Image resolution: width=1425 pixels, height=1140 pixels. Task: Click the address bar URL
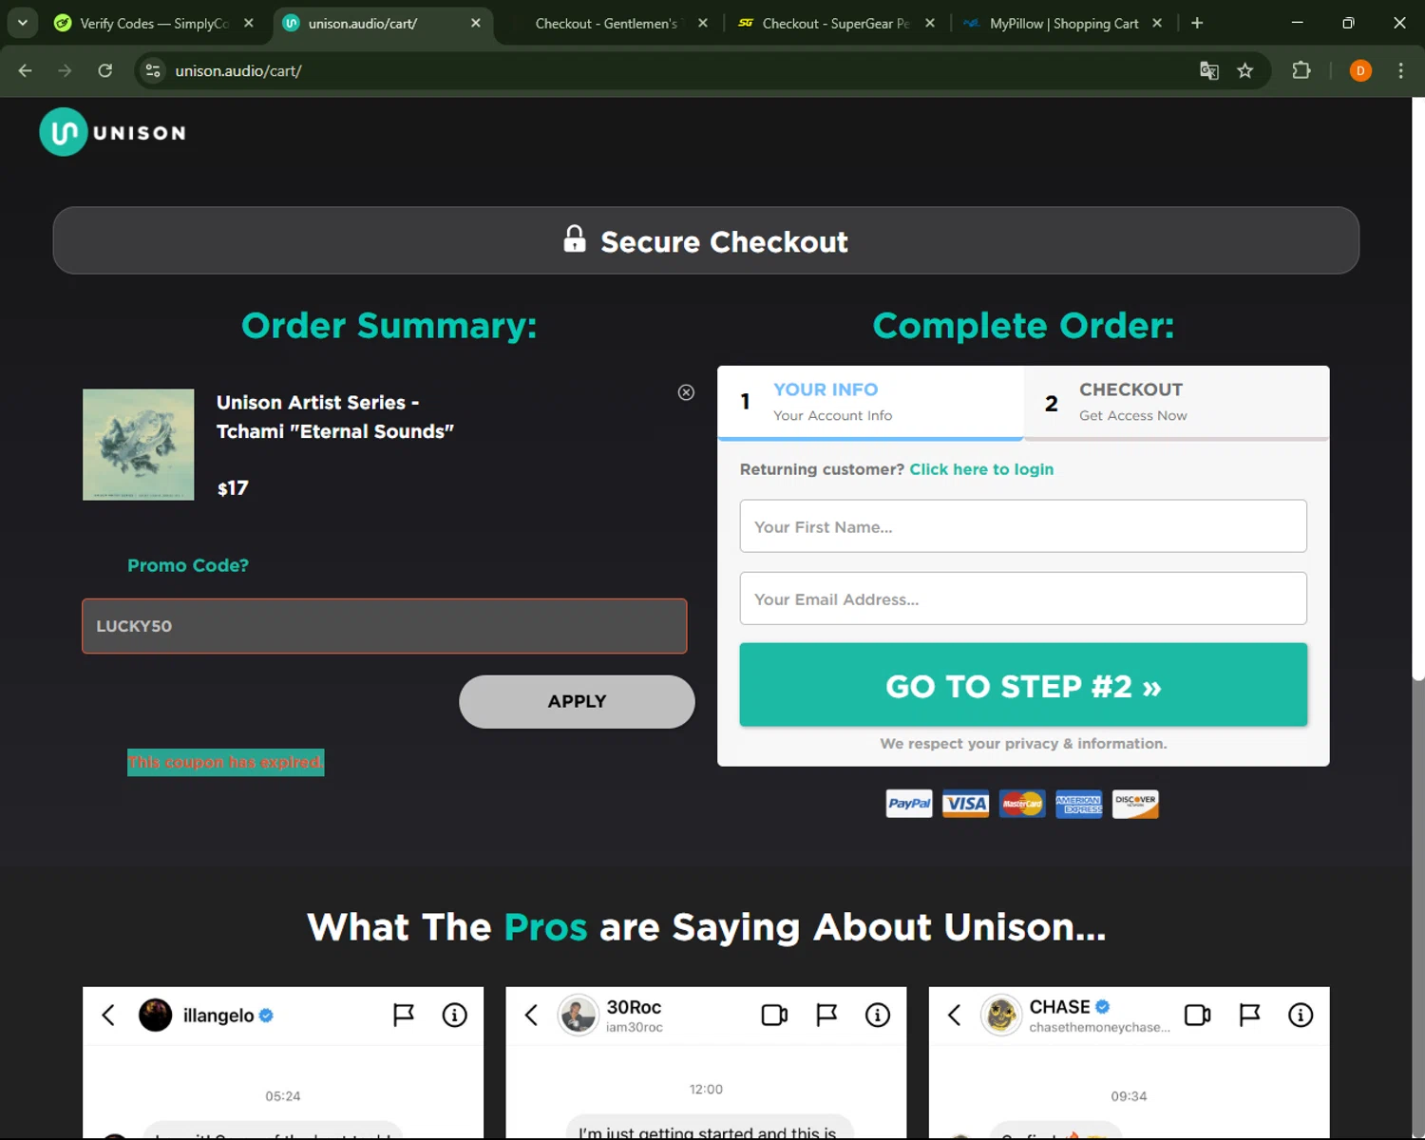point(238,70)
